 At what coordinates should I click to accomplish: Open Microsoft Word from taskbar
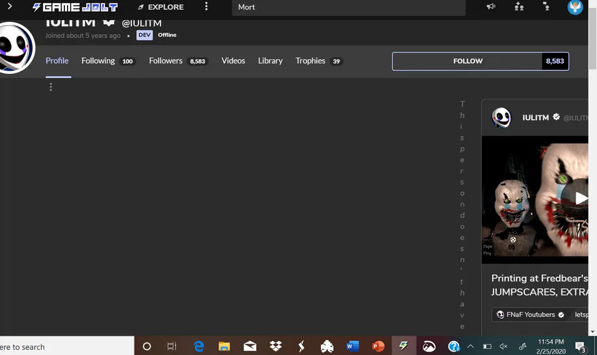click(x=353, y=346)
